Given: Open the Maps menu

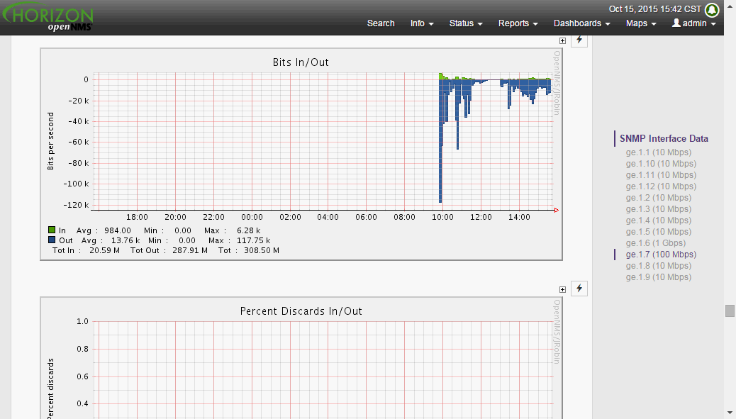Looking at the screenshot, I should pyautogui.click(x=641, y=23).
